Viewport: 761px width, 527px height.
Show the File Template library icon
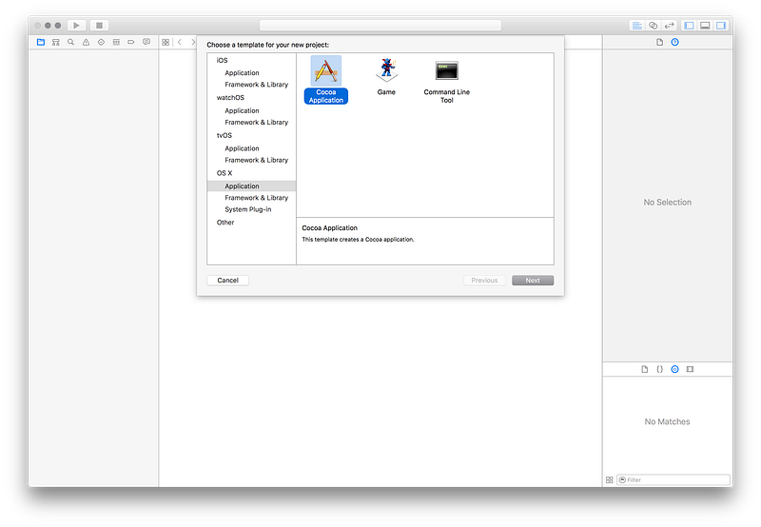tap(645, 369)
